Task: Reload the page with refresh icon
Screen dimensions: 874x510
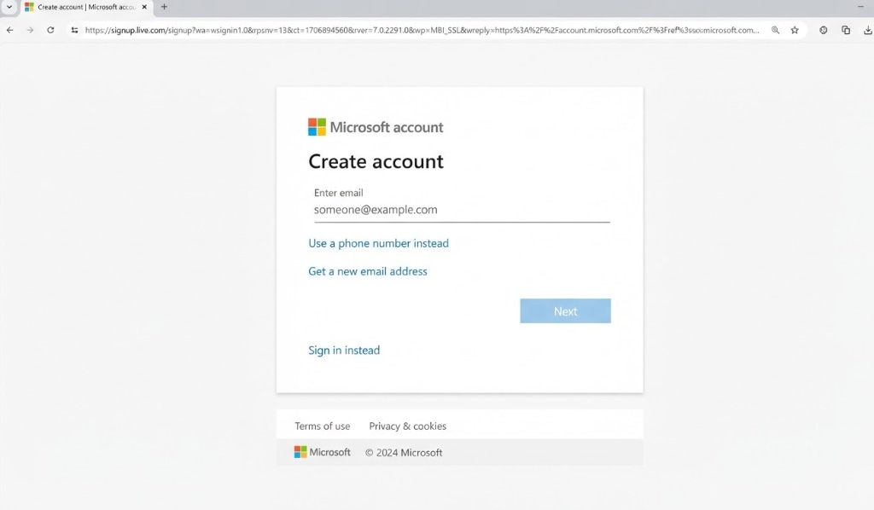Action: 50,30
